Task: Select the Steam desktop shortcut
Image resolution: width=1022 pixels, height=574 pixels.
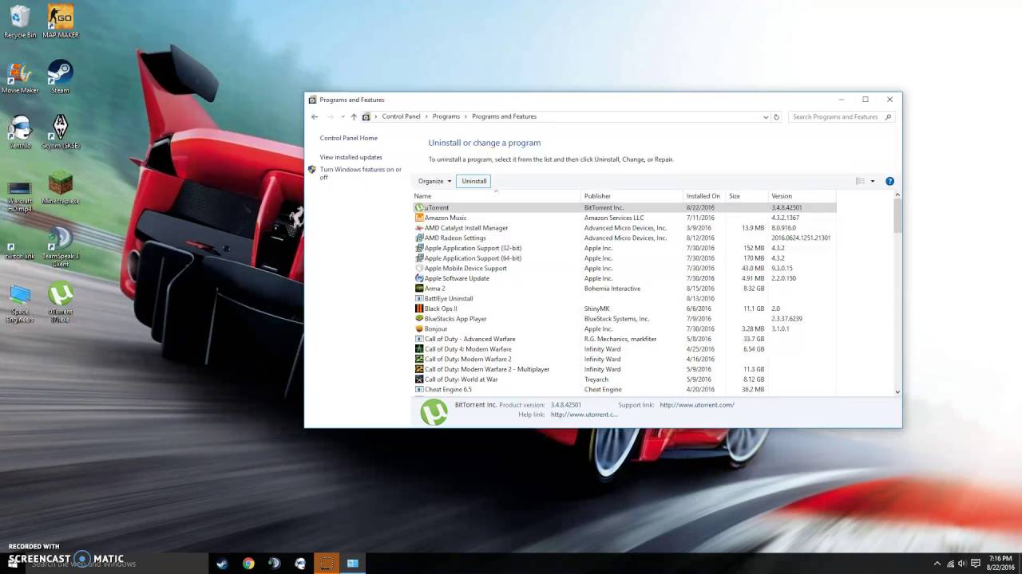Action: coord(61,77)
